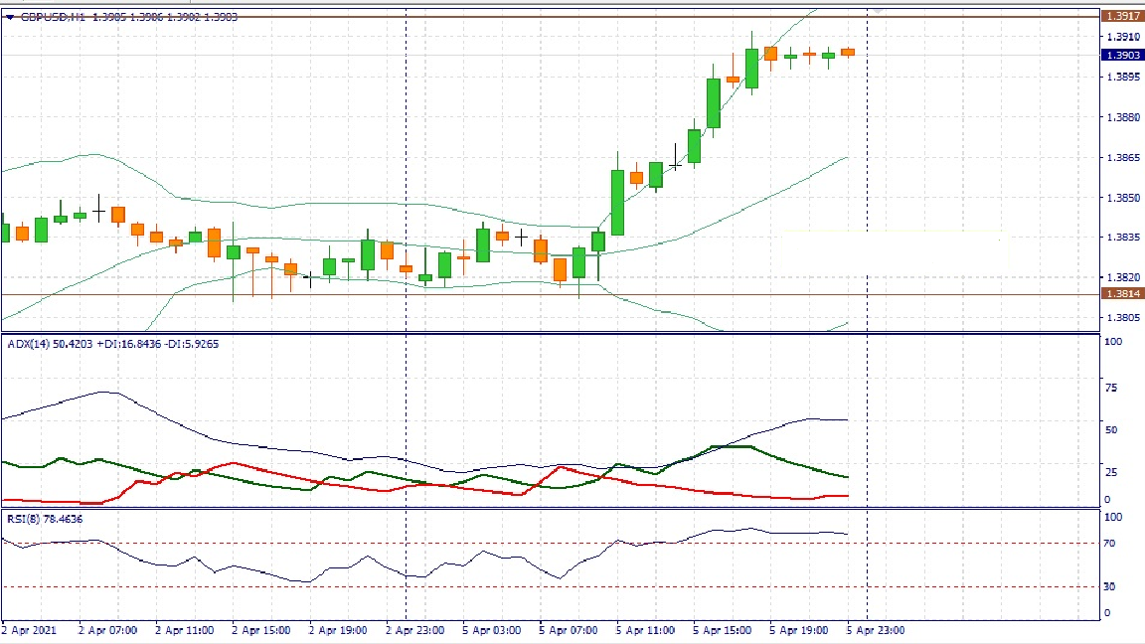
Task: Click the 1.3880 price scale value
Action: (x=1122, y=117)
